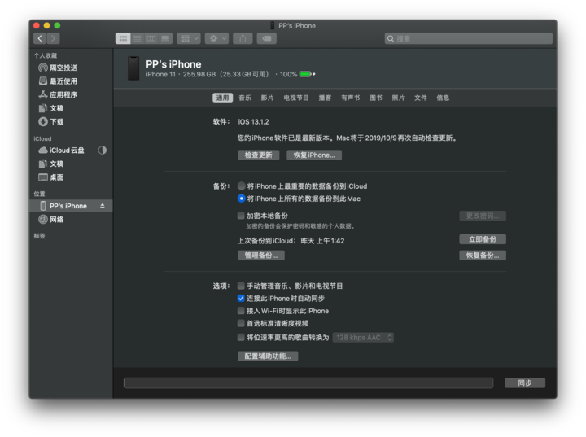Enable 加密本地备份 checkbox
Image resolution: width=586 pixels, height=437 pixels.
(241, 216)
